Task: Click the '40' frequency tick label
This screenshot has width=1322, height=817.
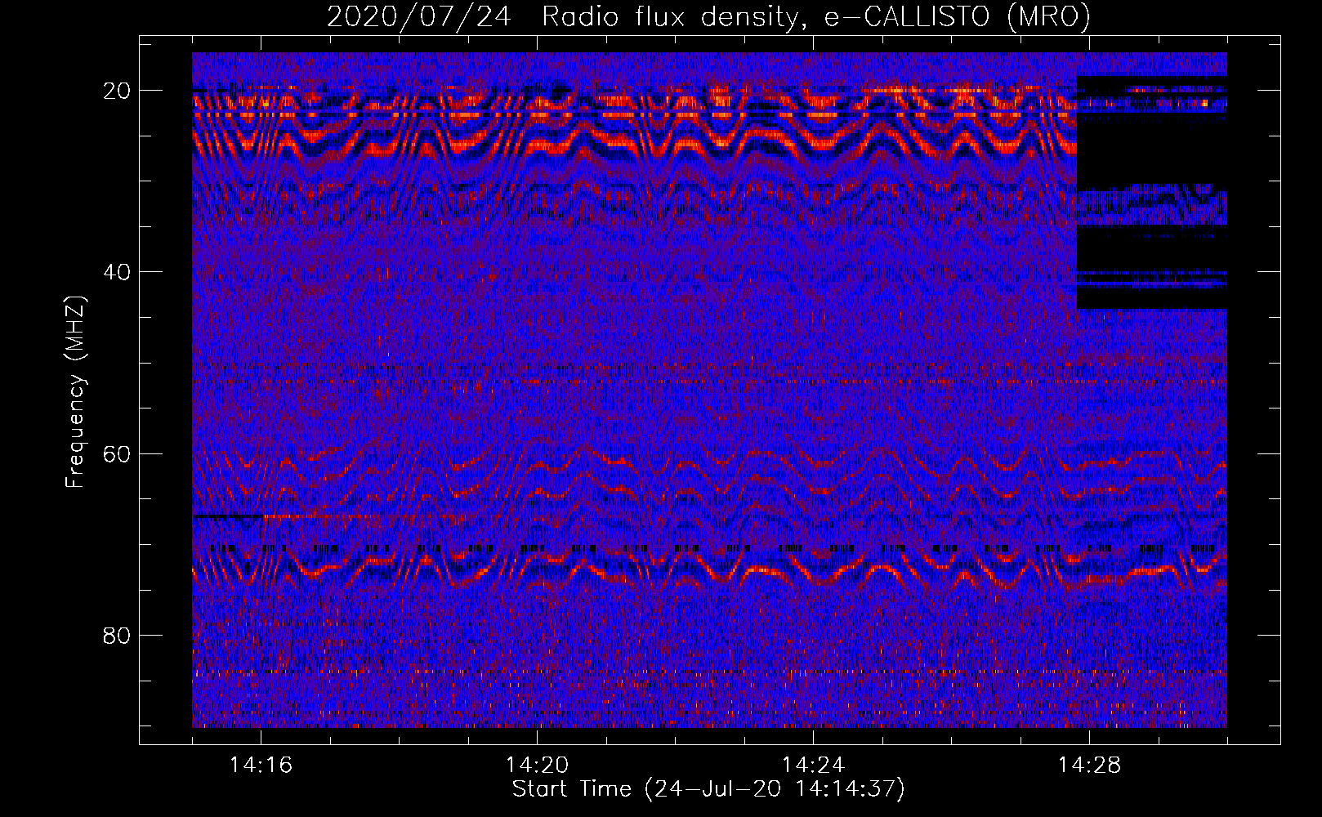Action: [x=118, y=272]
